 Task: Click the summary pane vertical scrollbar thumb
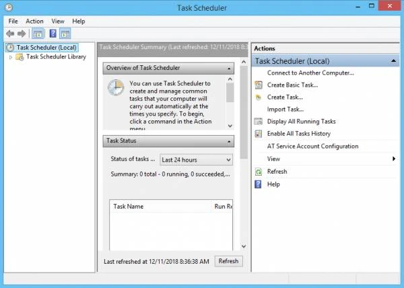click(x=244, y=112)
